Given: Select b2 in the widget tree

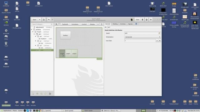Looking at the screenshot, I should [42, 43].
